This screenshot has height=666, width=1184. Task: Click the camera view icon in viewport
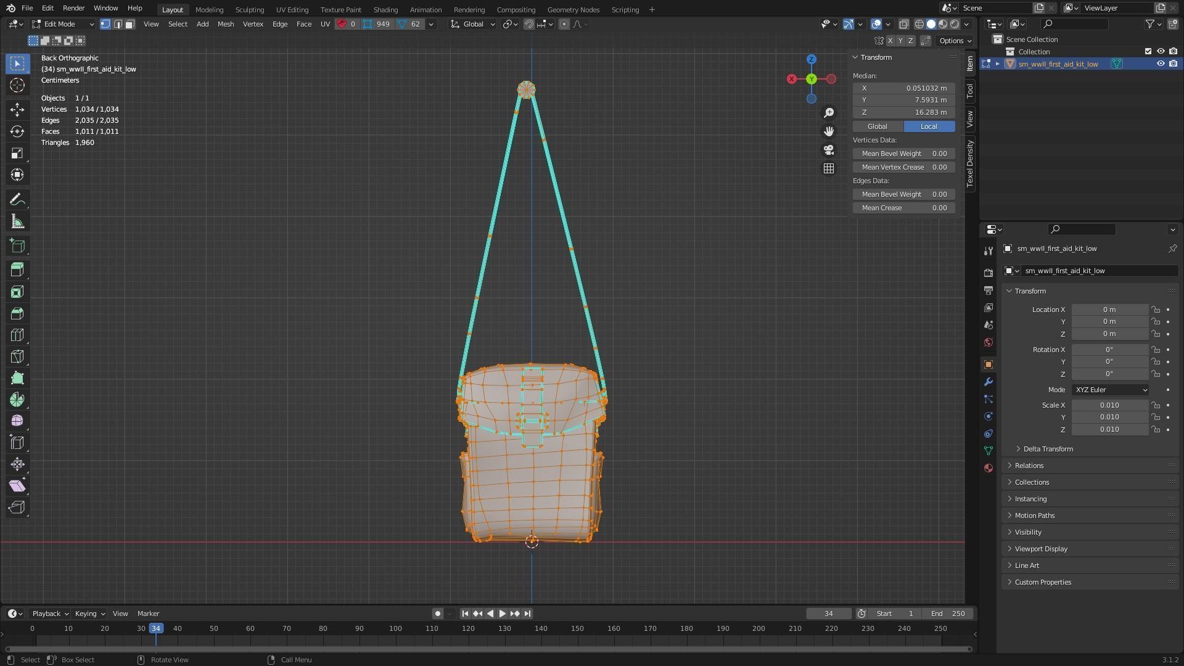(829, 150)
